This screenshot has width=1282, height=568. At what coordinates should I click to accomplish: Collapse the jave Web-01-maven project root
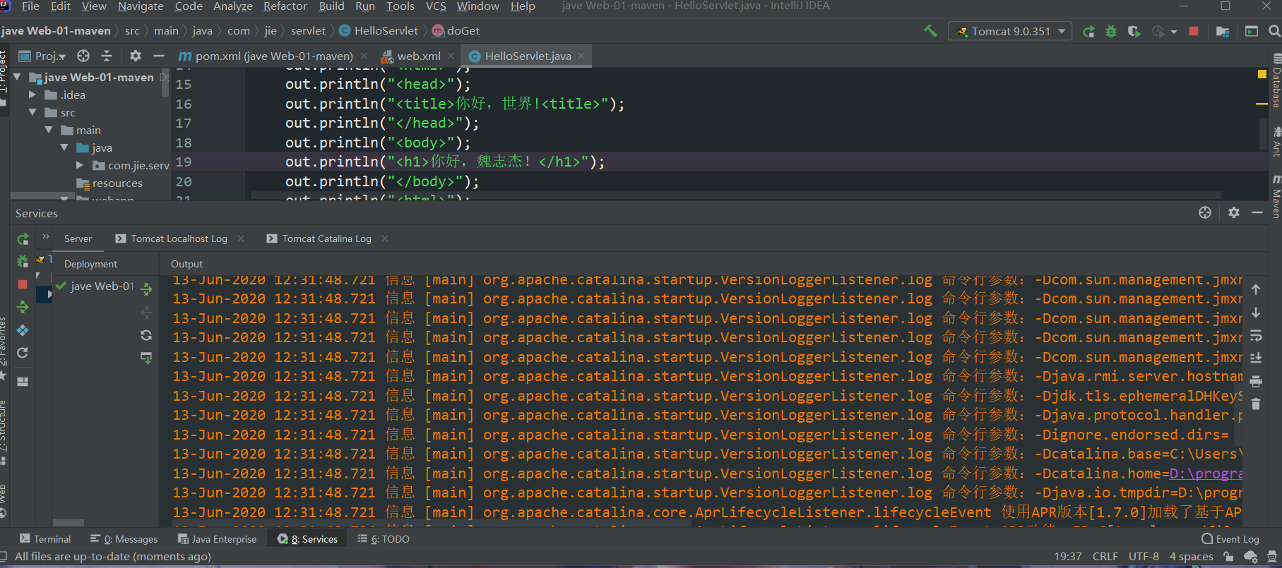16,77
